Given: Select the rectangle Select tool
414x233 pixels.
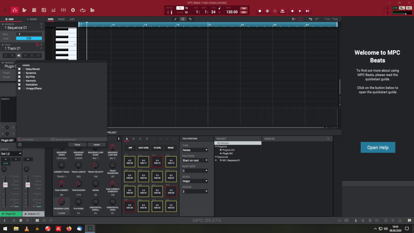Looking at the screenshot, I should 183,19.
